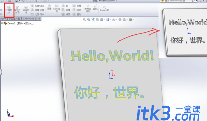Click the Previous View icon

pos(93,20)
